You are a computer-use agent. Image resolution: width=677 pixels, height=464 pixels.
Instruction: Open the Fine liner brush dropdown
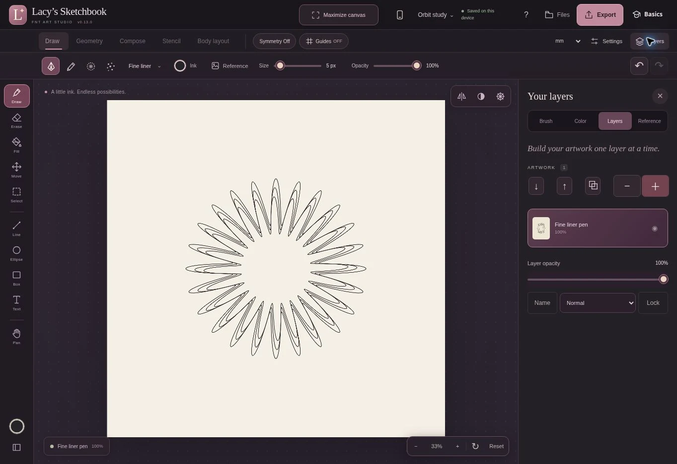145,66
